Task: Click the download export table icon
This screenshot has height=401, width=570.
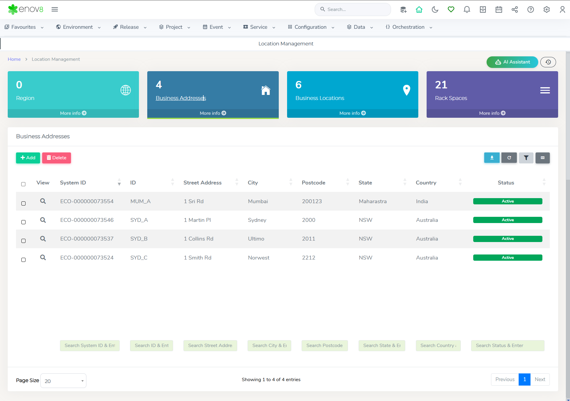Action: click(x=492, y=158)
